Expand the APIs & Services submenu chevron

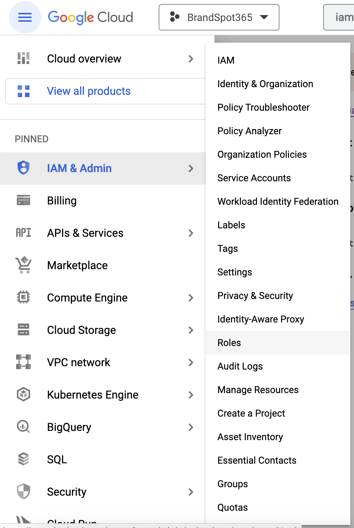click(191, 233)
